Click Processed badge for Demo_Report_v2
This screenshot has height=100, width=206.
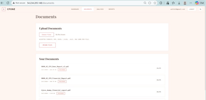point(62,70)
